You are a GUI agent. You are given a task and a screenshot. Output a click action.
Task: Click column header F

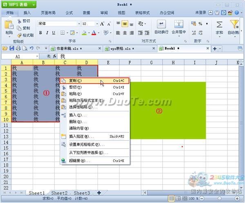point(130,62)
